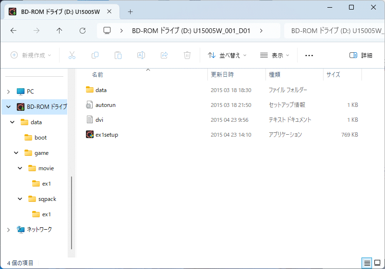The image size is (385, 269).
Task: Collapse the BD-ROM ドライブ tree node
Action: coord(8,107)
